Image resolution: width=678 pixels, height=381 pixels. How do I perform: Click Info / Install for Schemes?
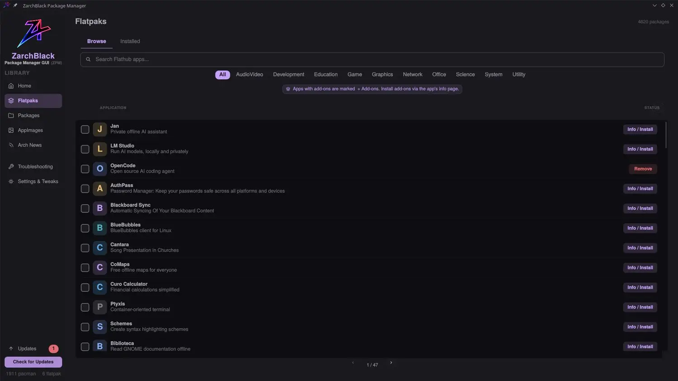coord(640,327)
